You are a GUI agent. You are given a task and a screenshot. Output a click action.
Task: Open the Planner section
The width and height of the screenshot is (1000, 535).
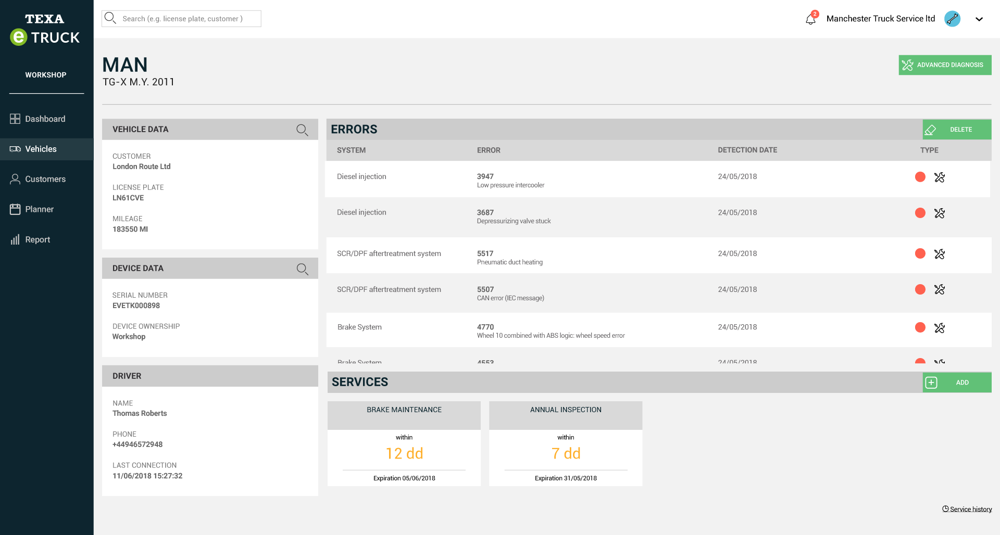click(47, 209)
